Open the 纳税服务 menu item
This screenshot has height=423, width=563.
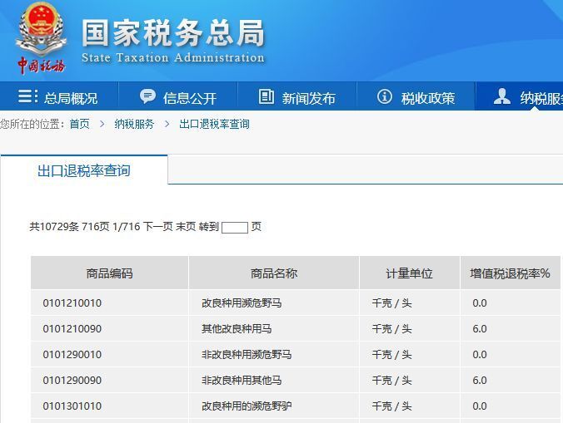(x=520, y=96)
